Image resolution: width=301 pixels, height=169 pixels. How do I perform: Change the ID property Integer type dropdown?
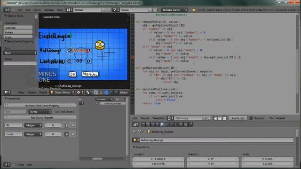33,125
